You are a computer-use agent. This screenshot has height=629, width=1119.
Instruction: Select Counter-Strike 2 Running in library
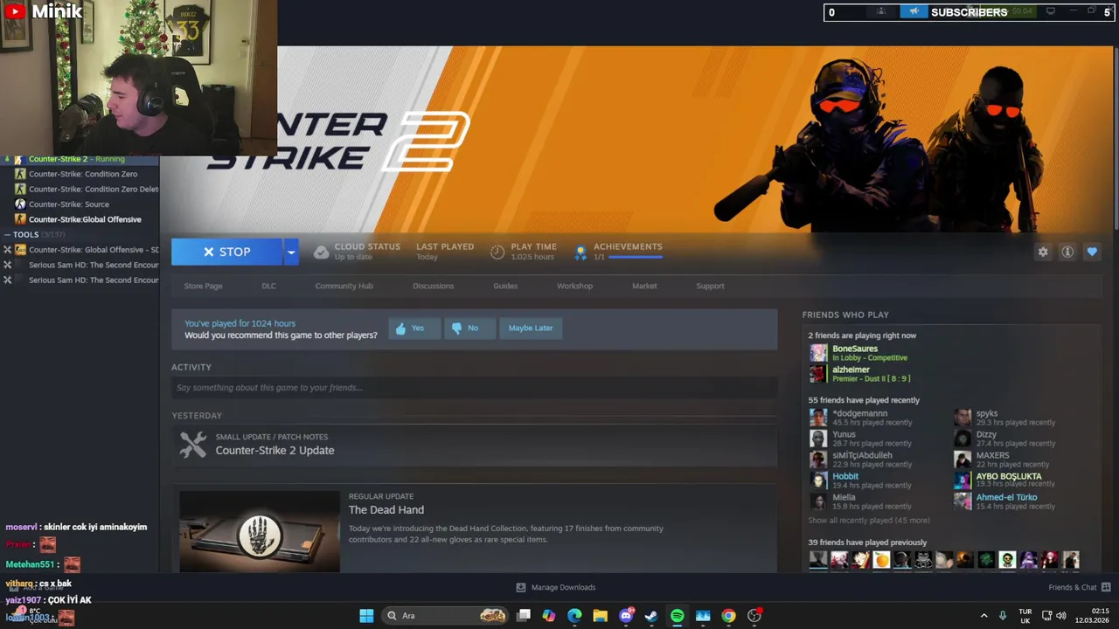[77, 159]
